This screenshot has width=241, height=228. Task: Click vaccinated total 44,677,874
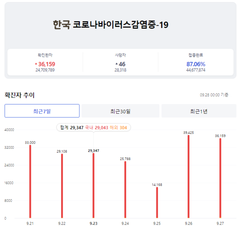[x=196, y=70]
